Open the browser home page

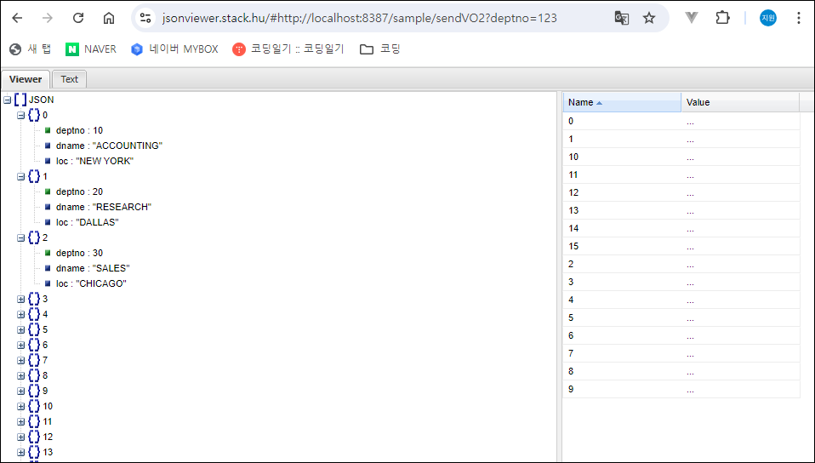[x=109, y=18]
